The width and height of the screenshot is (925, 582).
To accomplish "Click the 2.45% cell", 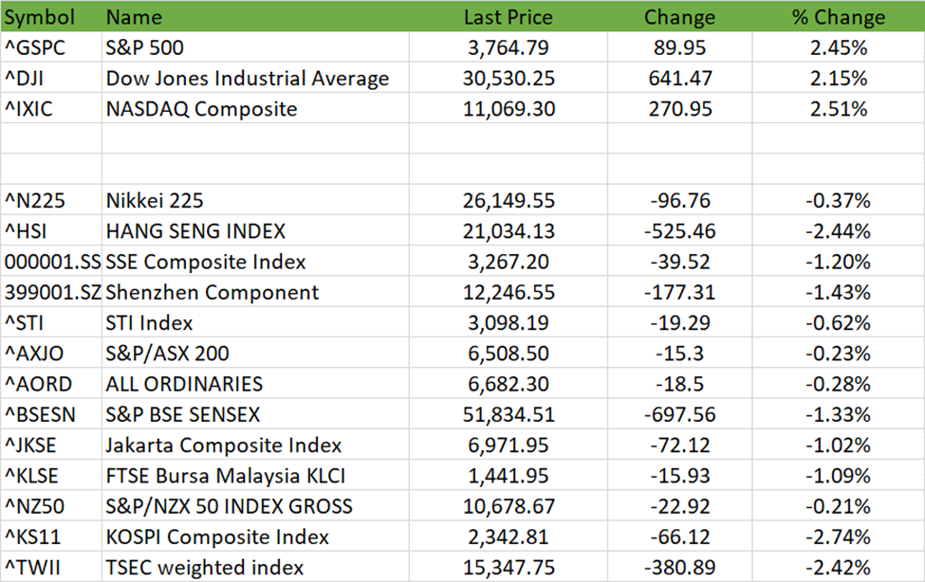I will point(839,47).
